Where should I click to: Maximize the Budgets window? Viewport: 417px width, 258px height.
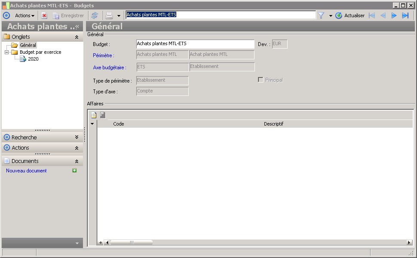pyautogui.click(x=403, y=5)
